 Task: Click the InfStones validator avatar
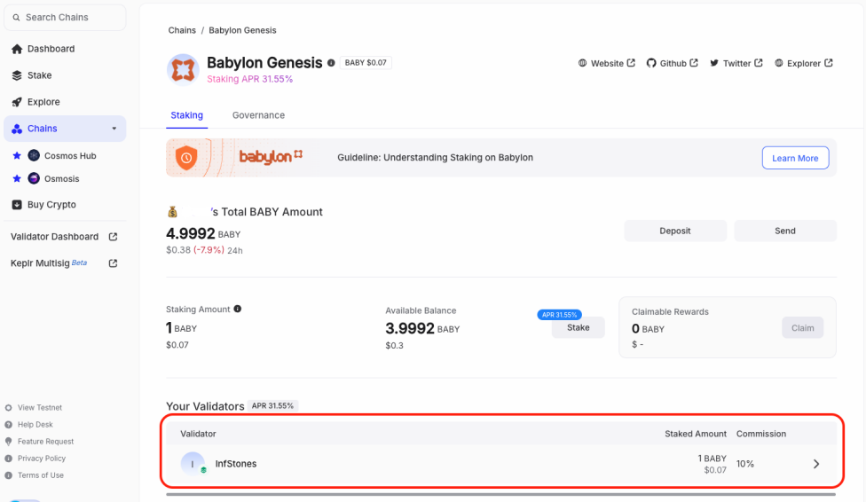(x=193, y=464)
